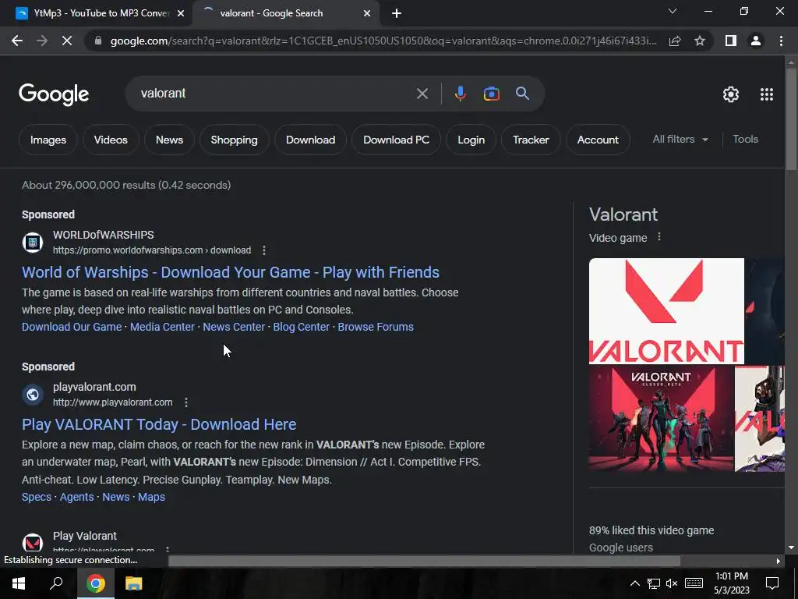Open the Google apps grid

(767, 94)
